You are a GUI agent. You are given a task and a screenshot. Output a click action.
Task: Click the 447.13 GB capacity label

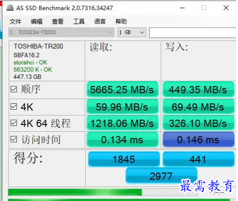click(x=27, y=77)
